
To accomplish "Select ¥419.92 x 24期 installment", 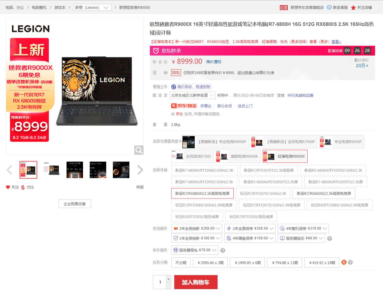I will coord(322,263).
